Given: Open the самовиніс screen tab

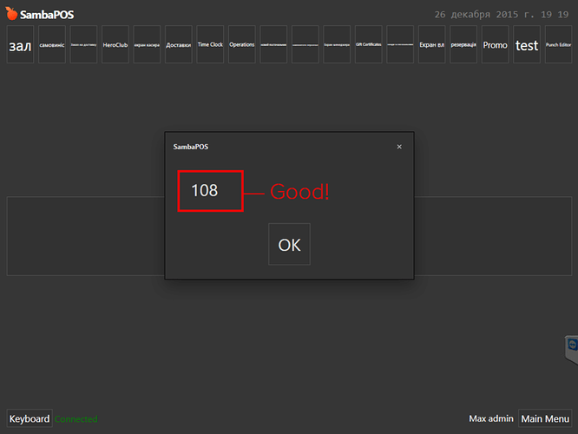Looking at the screenshot, I should pyautogui.click(x=52, y=44).
